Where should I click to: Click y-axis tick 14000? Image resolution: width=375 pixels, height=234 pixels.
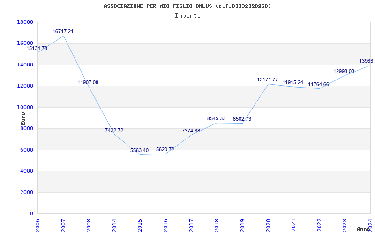(25, 65)
